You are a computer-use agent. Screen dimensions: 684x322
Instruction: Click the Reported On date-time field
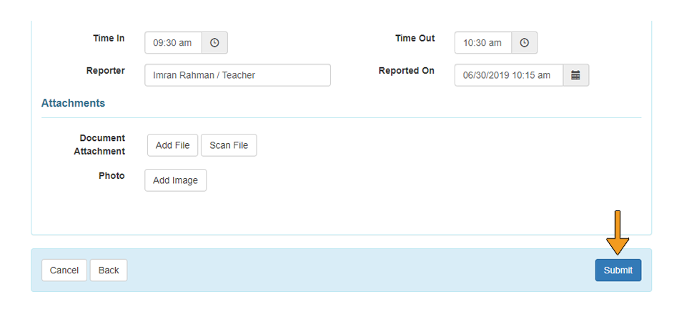(x=508, y=75)
